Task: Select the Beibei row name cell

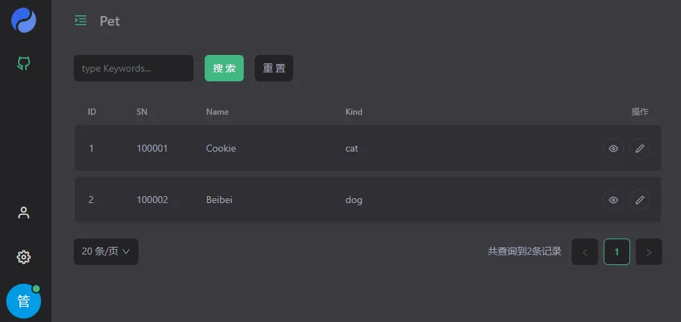Action: [x=219, y=200]
